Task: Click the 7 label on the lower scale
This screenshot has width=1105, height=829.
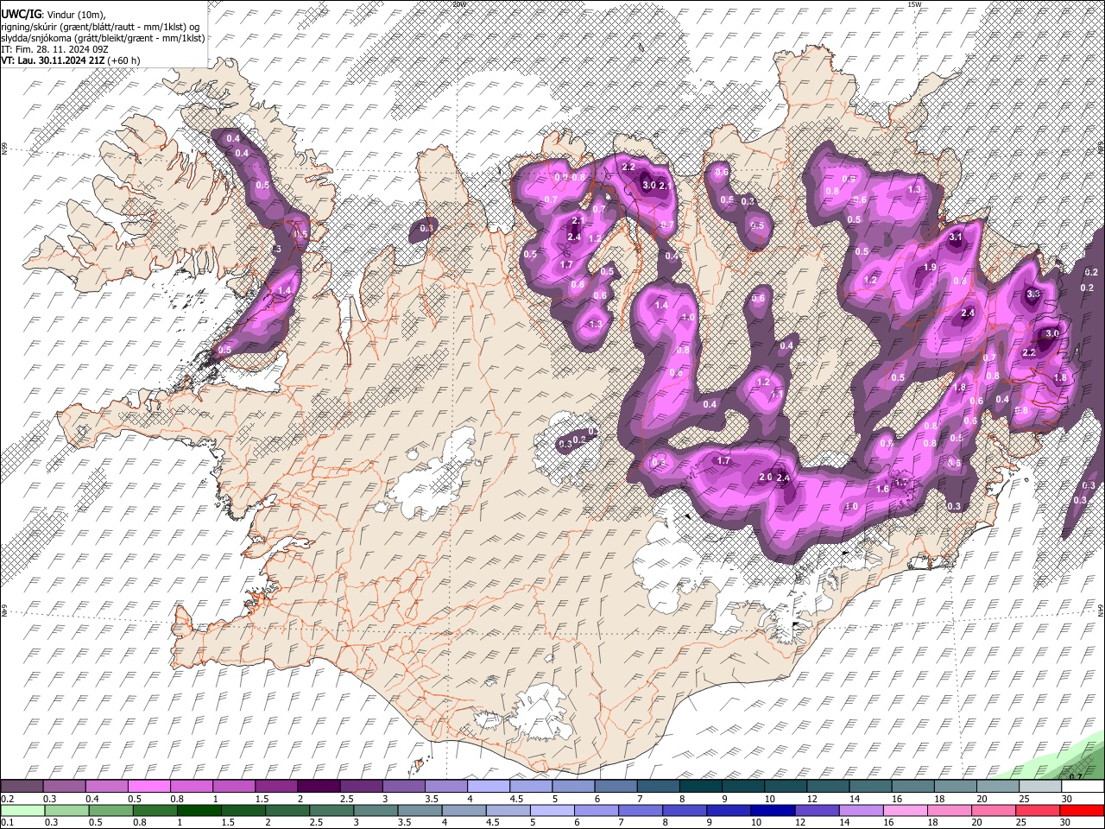Action: click(x=623, y=823)
